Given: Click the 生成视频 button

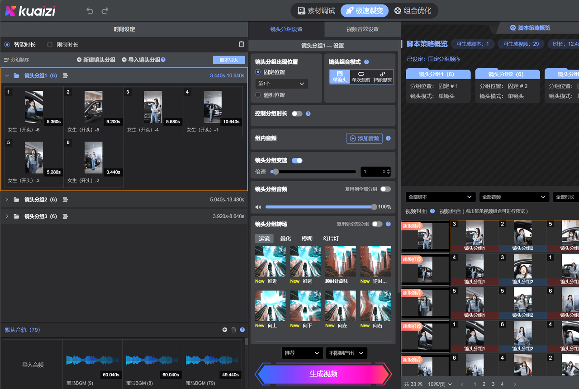Looking at the screenshot, I should (x=323, y=374).
